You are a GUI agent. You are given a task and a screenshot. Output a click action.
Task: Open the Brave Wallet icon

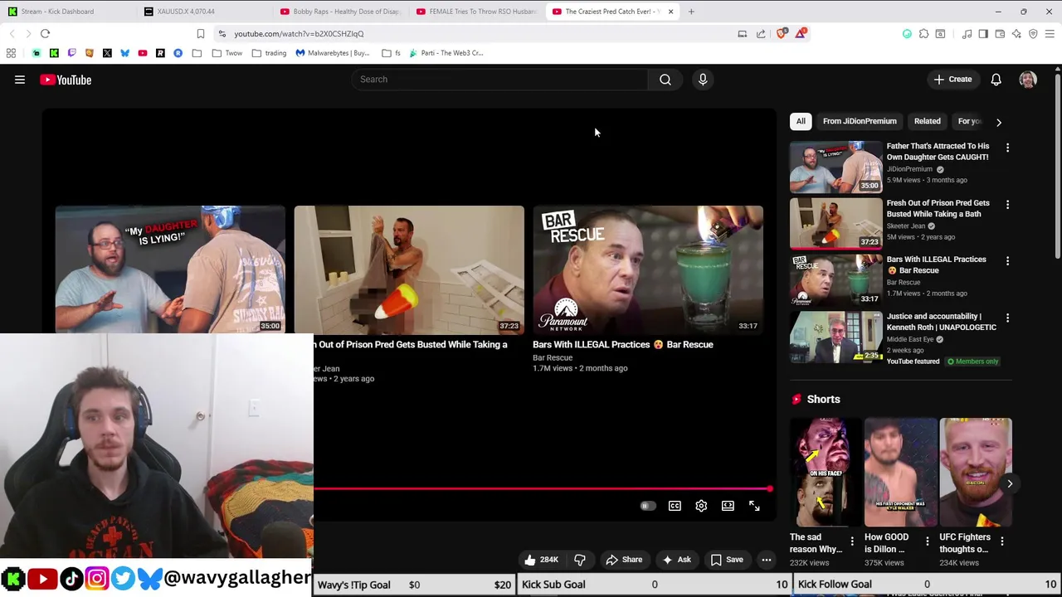click(x=1000, y=34)
